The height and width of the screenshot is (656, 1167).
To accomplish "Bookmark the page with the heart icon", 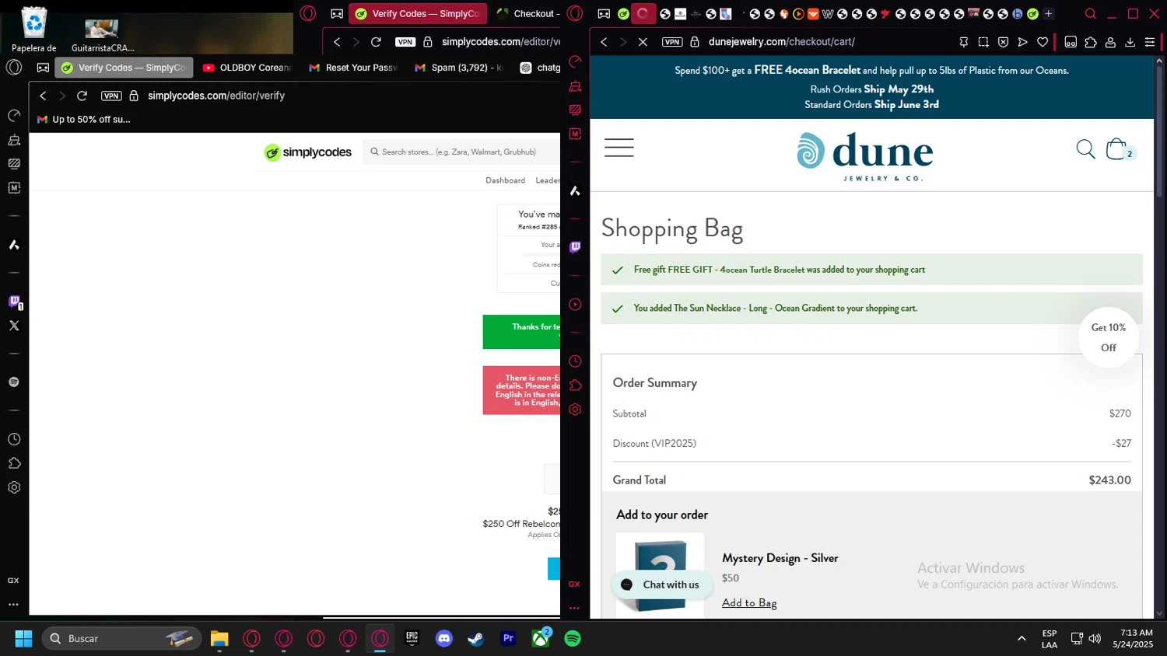I will tap(1043, 42).
